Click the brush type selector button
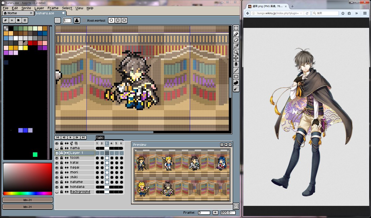This screenshot has width=371, height=218. tap(58, 20)
